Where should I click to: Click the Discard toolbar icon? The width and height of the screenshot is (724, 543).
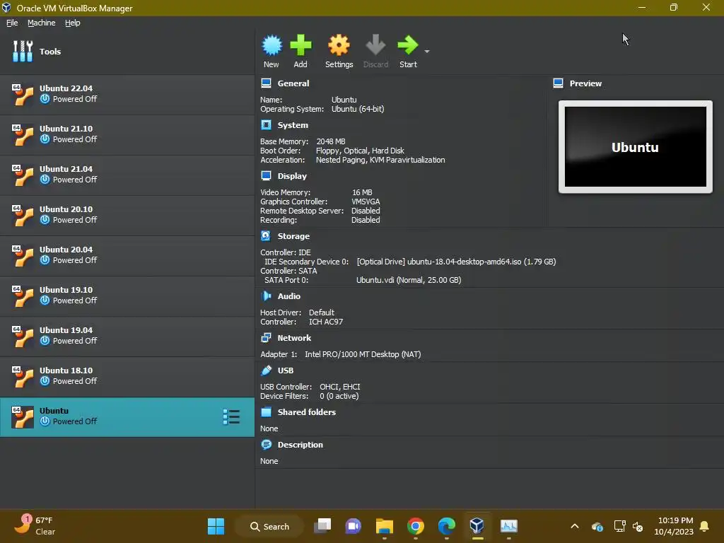point(375,45)
